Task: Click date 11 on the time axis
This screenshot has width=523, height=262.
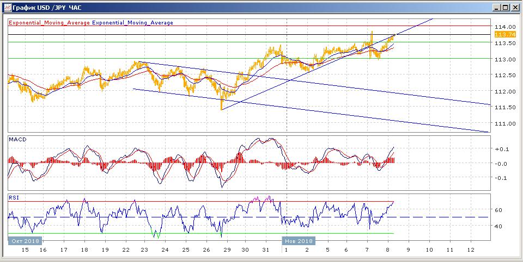Action: [x=450, y=250]
